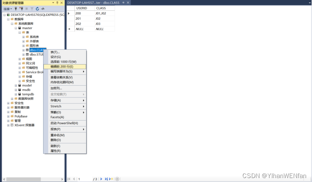This screenshot has height=182, width=312.
Task: Select the tempdb database in the tree
Action: [x=28, y=94]
